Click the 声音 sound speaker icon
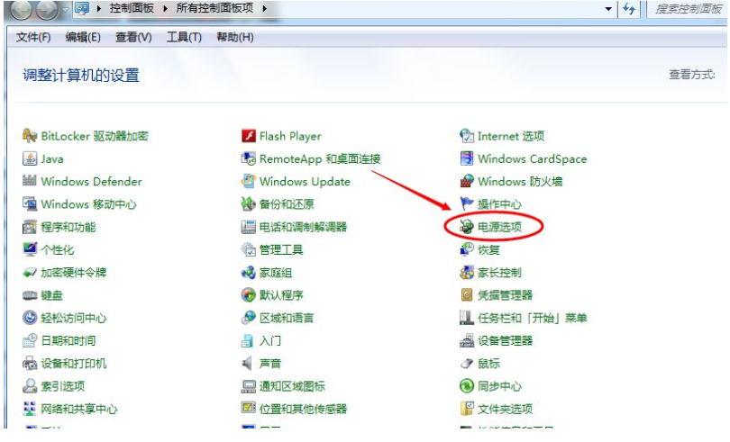730x442 pixels. [x=249, y=364]
